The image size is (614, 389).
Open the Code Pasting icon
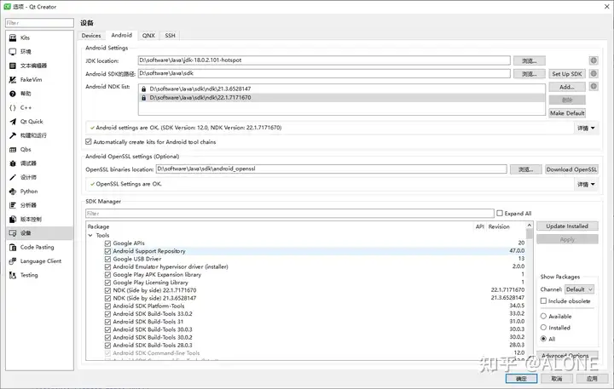13,247
